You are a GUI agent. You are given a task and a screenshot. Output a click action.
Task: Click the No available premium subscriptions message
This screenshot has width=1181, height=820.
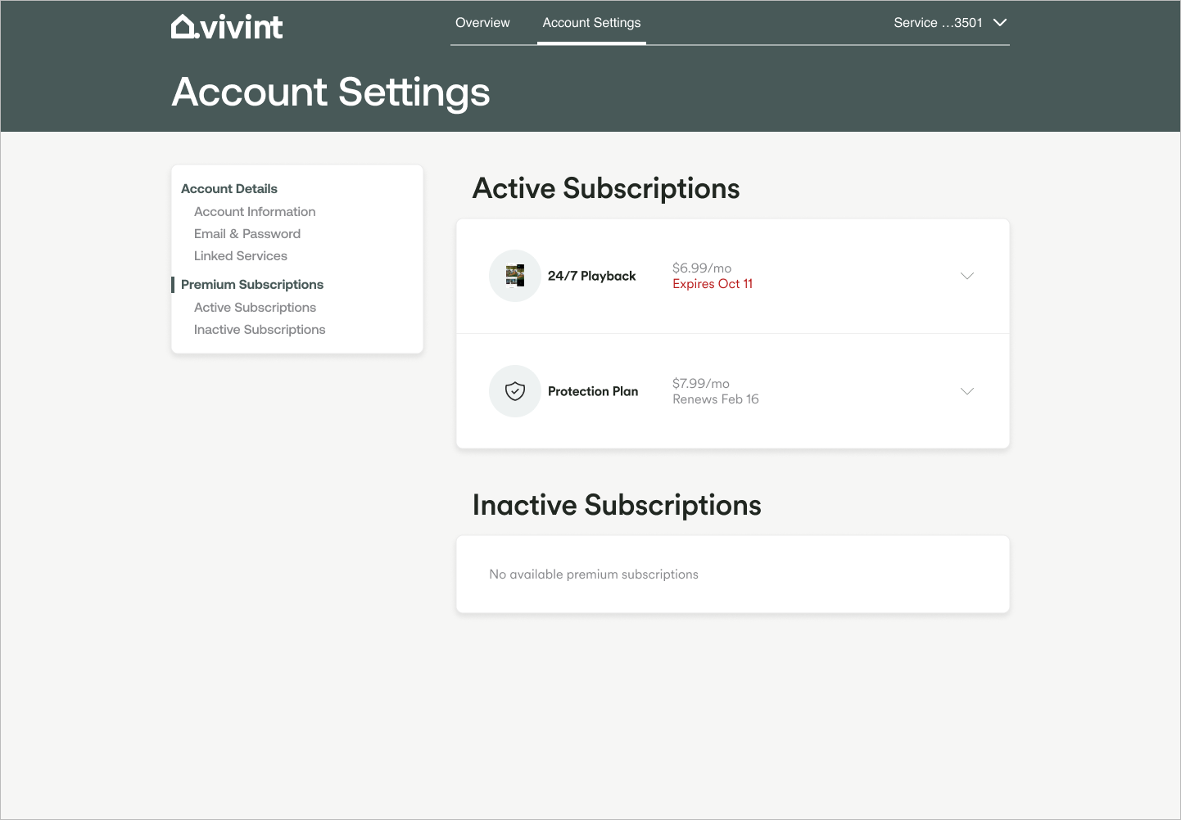tap(594, 574)
